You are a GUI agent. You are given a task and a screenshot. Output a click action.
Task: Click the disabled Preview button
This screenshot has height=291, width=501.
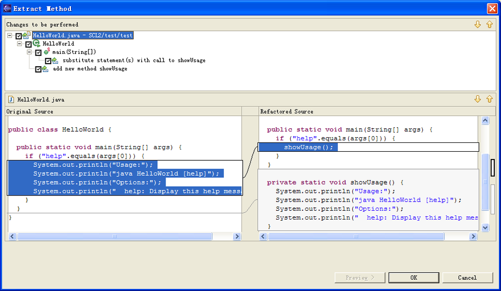click(360, 277)
